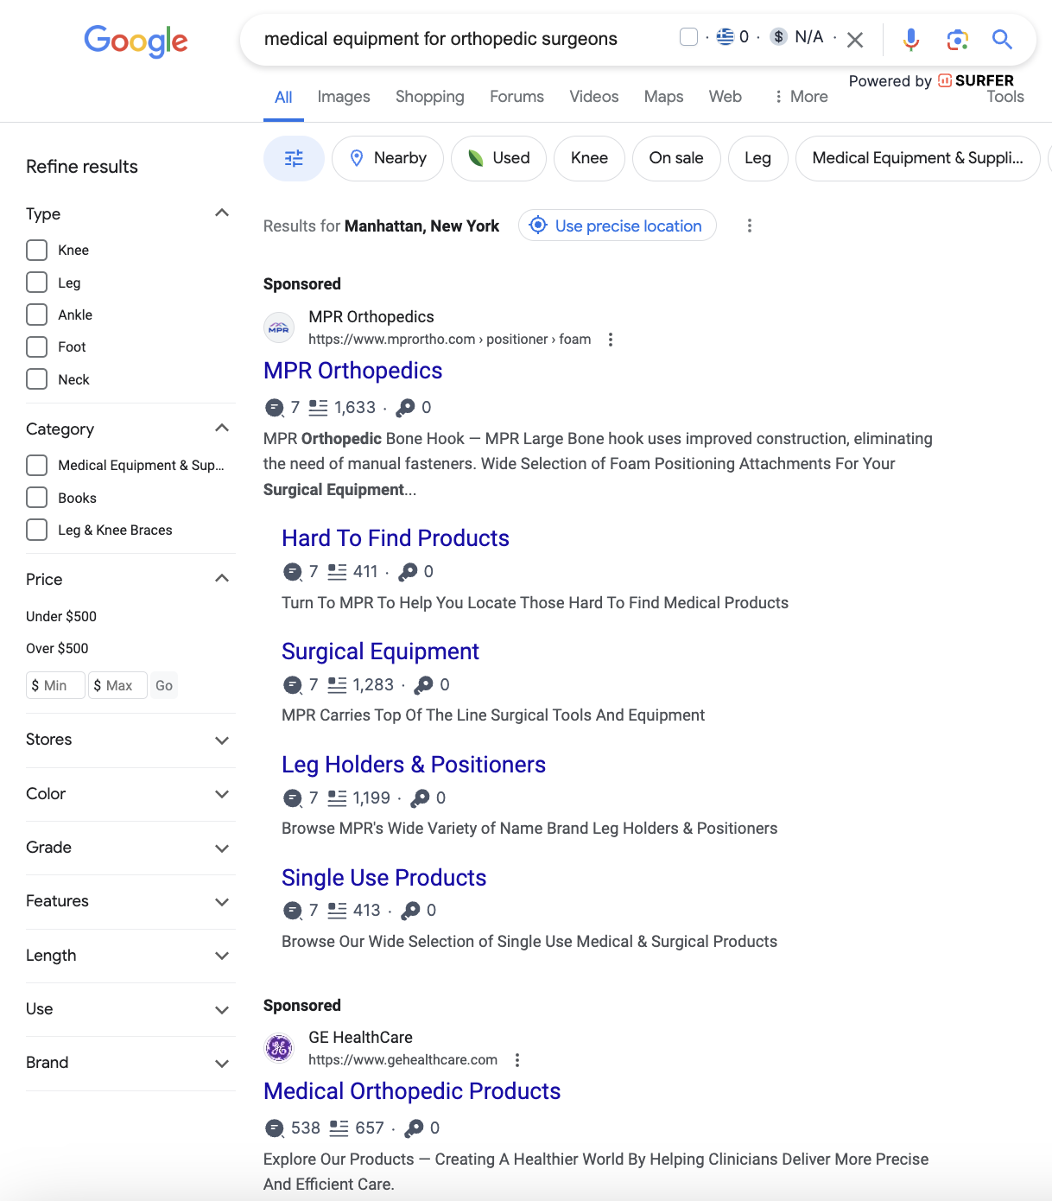Screen dimensions: 1052x1201
Task: Click three-dot menu next to GE HealthCare URL
Action: pos(517,1060)
